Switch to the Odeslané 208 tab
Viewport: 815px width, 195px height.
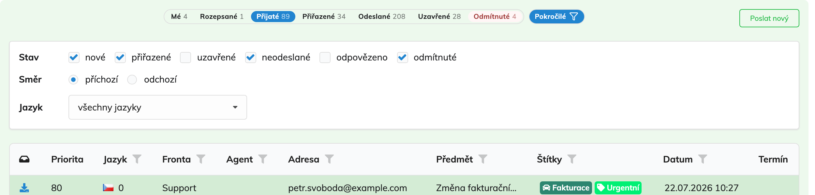click(x=382, y=17)
